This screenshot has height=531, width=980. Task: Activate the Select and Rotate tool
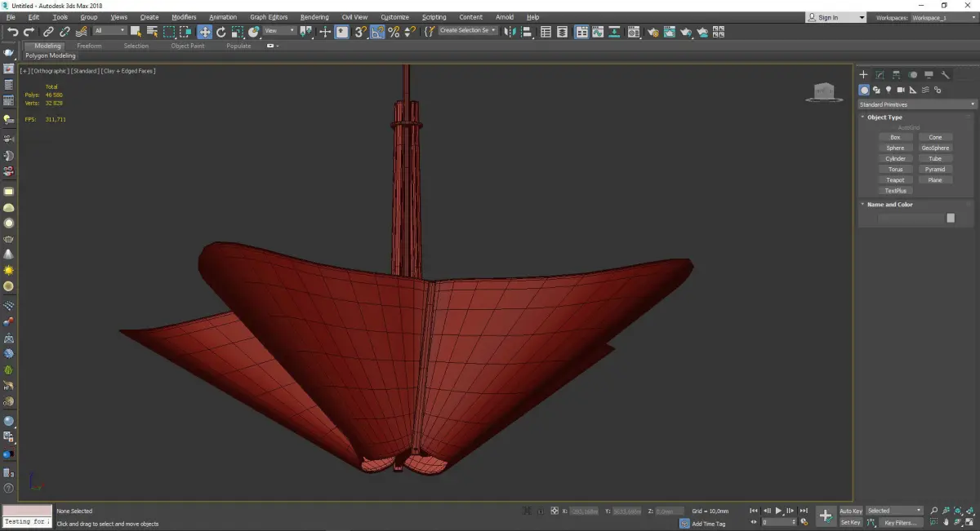point(221,32)
